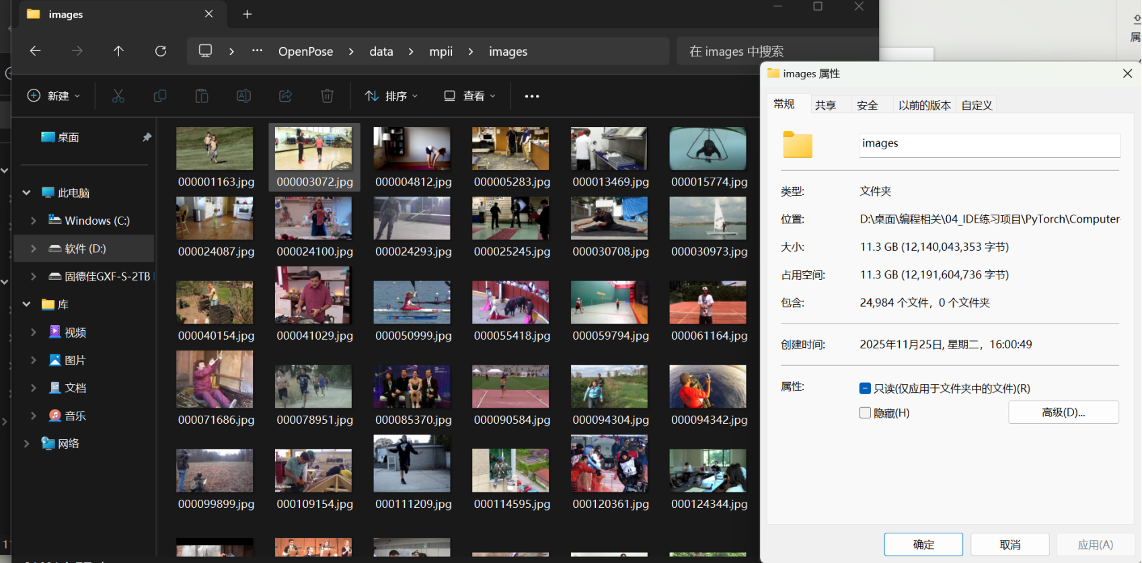This screenshot has width=1142, height=563.
Task: Select thumbnail 000041029.jpg
Action: pos(315,305)
